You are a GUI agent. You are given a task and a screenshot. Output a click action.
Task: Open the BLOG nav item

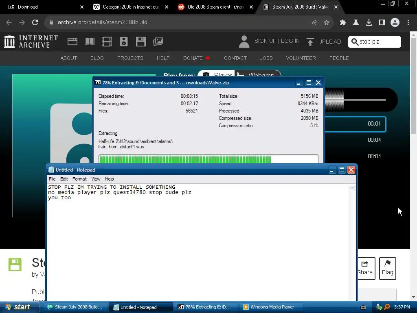(97, 58)
